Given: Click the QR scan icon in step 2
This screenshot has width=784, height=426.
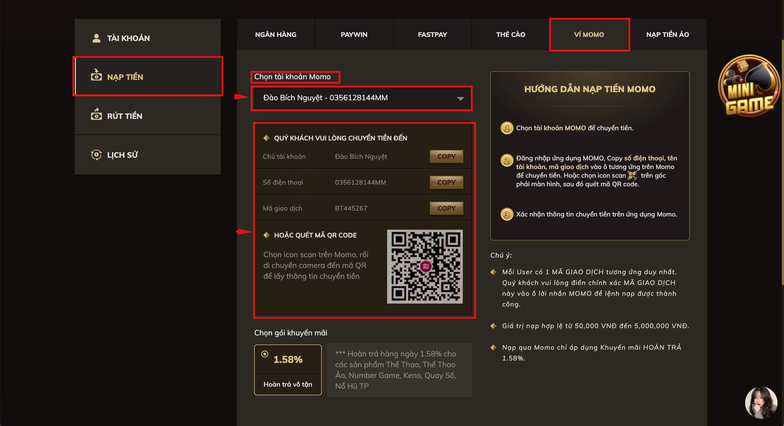Looking at the screenshot, I should coord(632,175).
